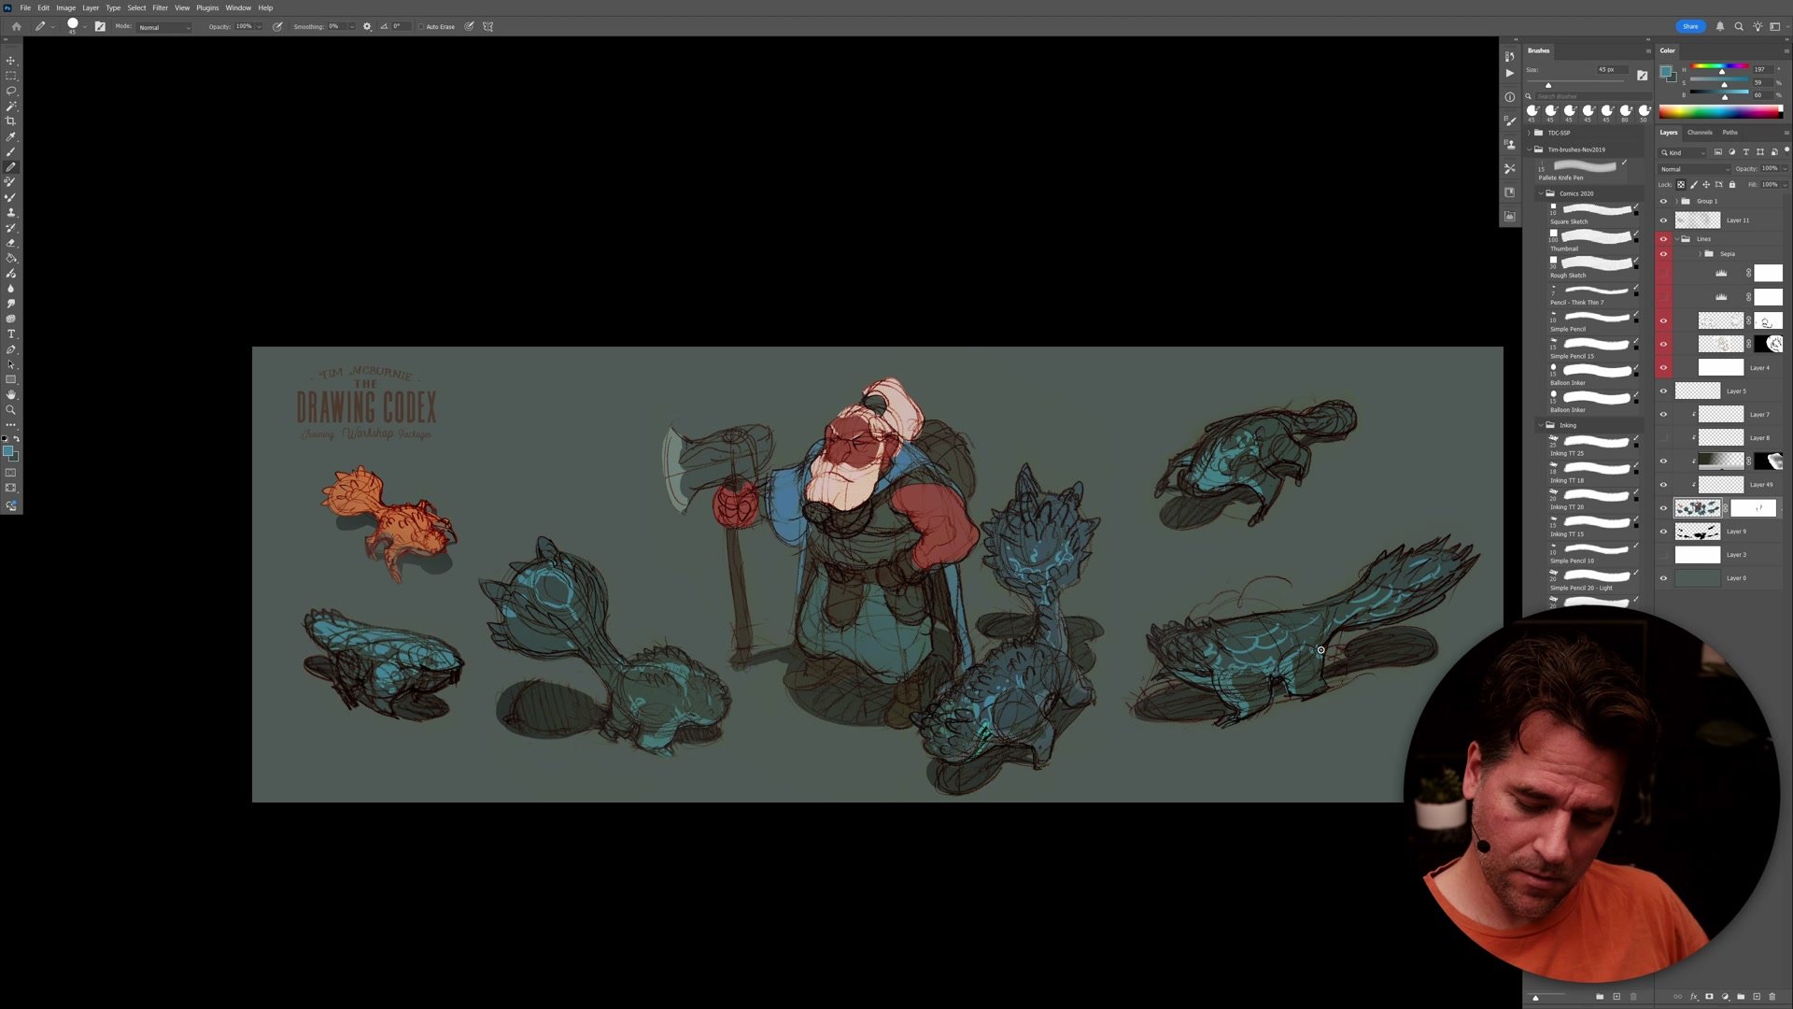Select the Eraser tool

click(11, 244)
